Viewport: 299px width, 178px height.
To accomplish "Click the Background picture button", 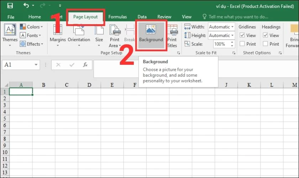I will [151, 35].
